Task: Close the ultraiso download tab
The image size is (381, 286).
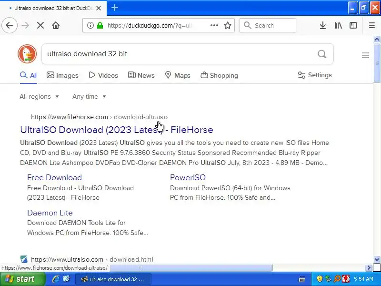Action: (99, 8)
